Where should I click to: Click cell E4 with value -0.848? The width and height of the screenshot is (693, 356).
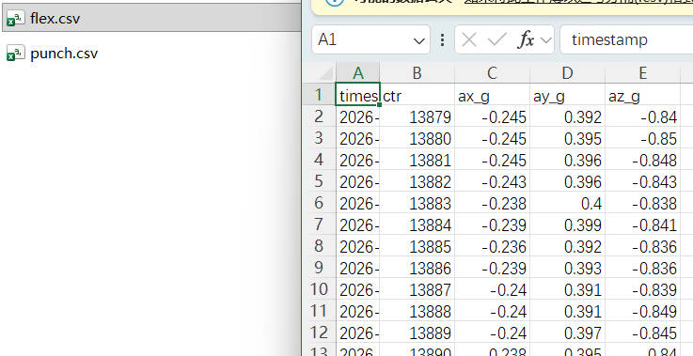(x=642, y=160)
